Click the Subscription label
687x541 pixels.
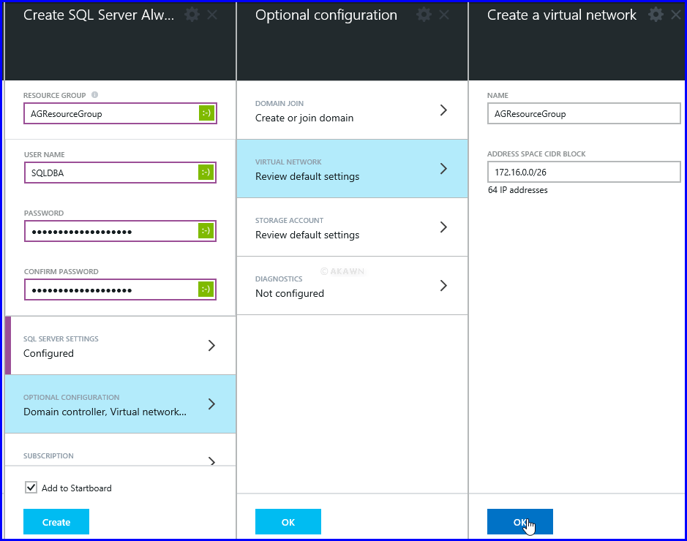pos(48,455)
